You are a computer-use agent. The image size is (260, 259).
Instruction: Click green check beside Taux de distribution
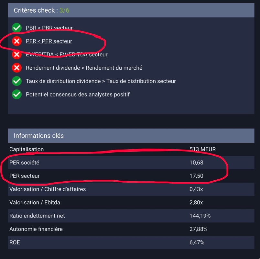point(16,81)
